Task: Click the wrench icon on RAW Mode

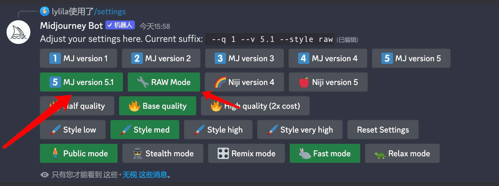Action: tap(143, 82)
